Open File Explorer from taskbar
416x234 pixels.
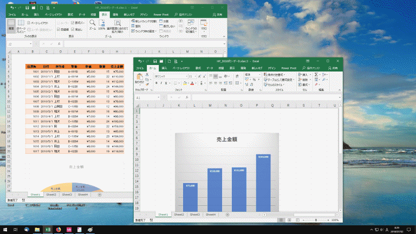[37, 230]
